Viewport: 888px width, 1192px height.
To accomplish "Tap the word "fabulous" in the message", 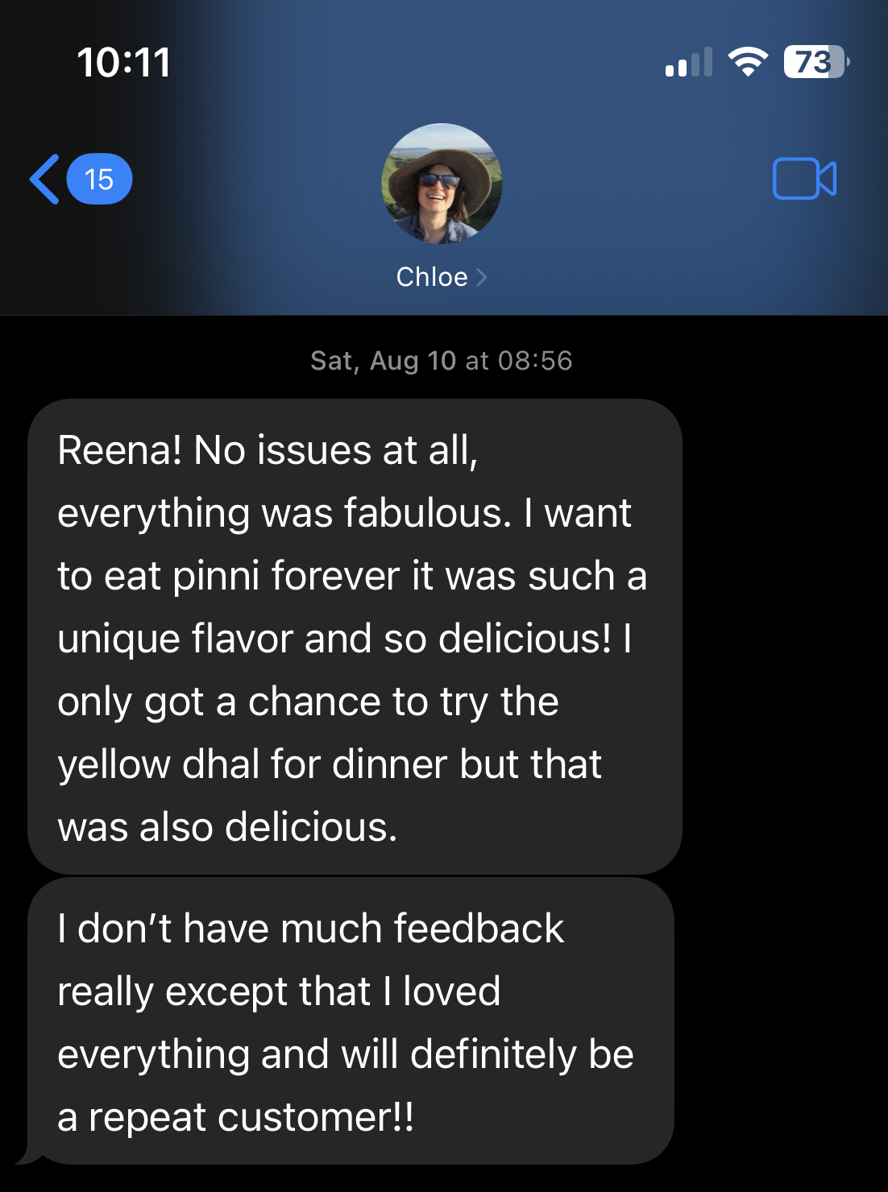I will click(x=427, y=513).
